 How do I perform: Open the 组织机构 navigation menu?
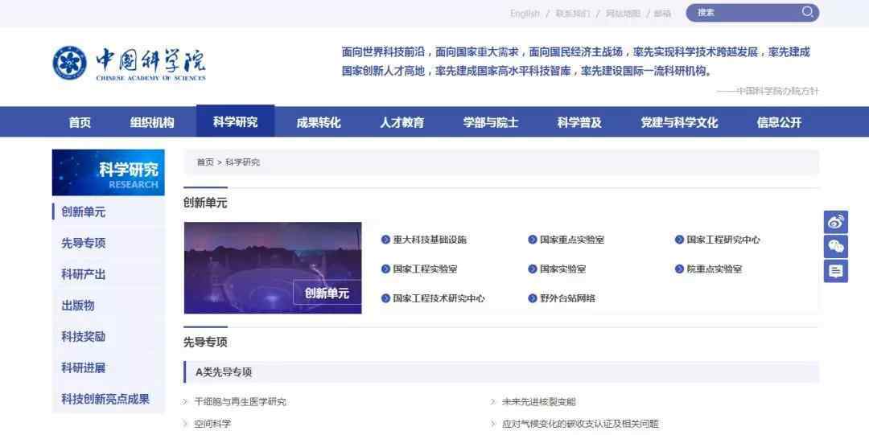coord(152,122)
